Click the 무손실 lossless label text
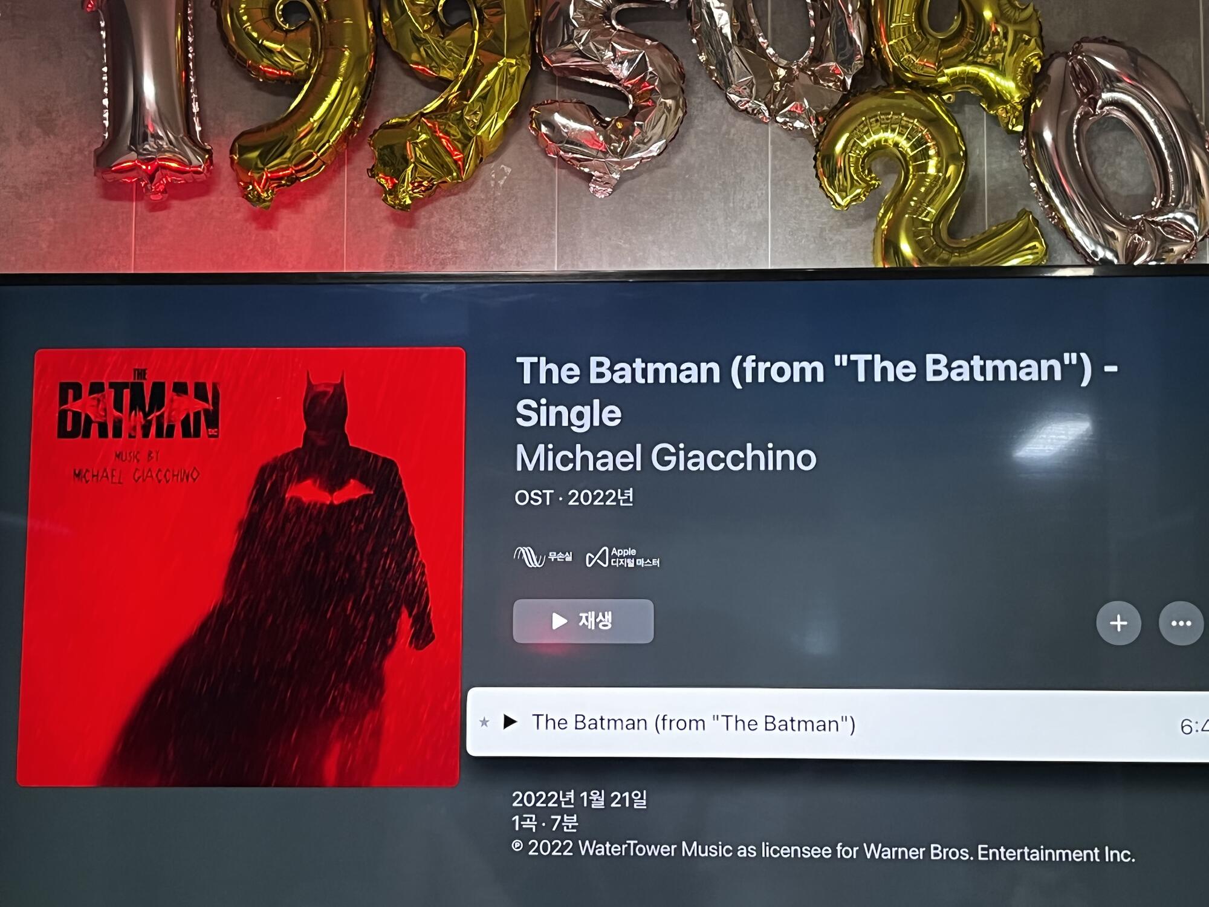Viewport: 1209px width, 907px height. pyautogui.click(x=560, y=556)
